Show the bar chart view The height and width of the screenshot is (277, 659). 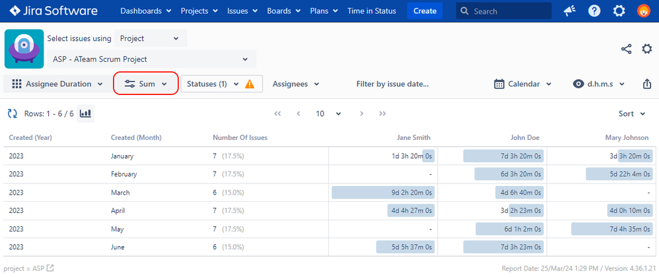coord(85,113)
